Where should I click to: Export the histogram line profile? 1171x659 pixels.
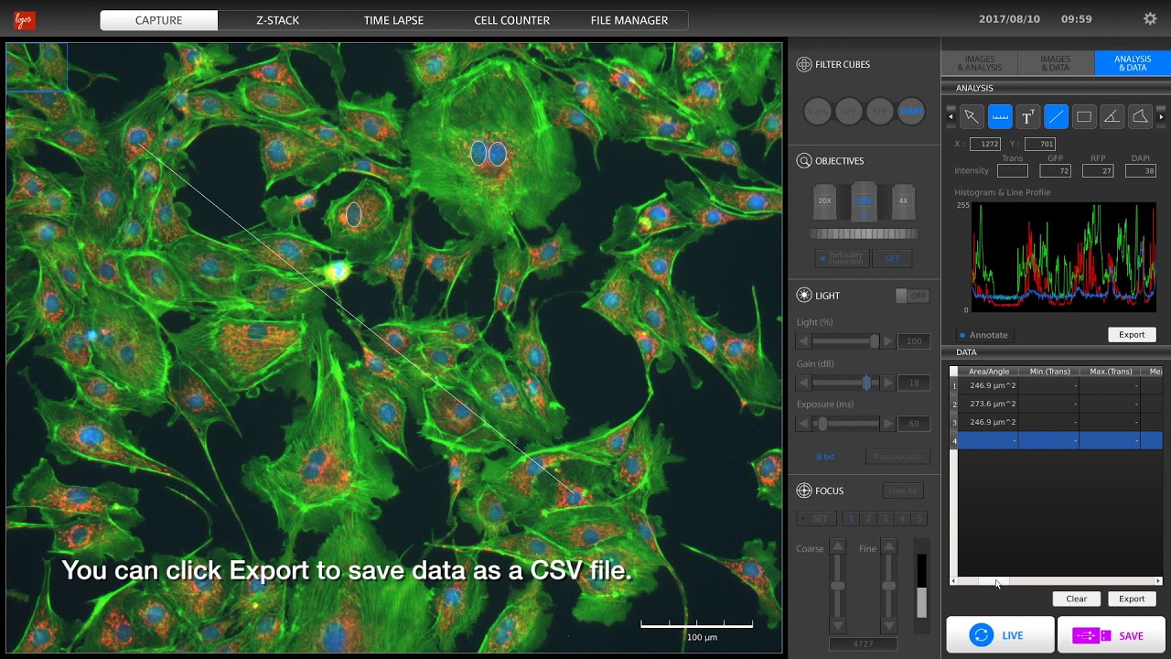[x=1132, y=335]
